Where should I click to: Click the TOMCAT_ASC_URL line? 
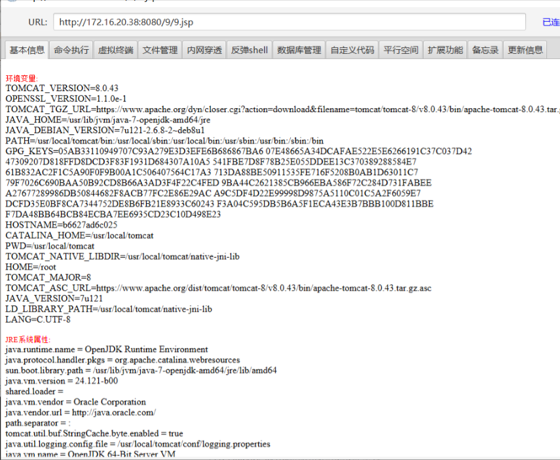point(218,288)
